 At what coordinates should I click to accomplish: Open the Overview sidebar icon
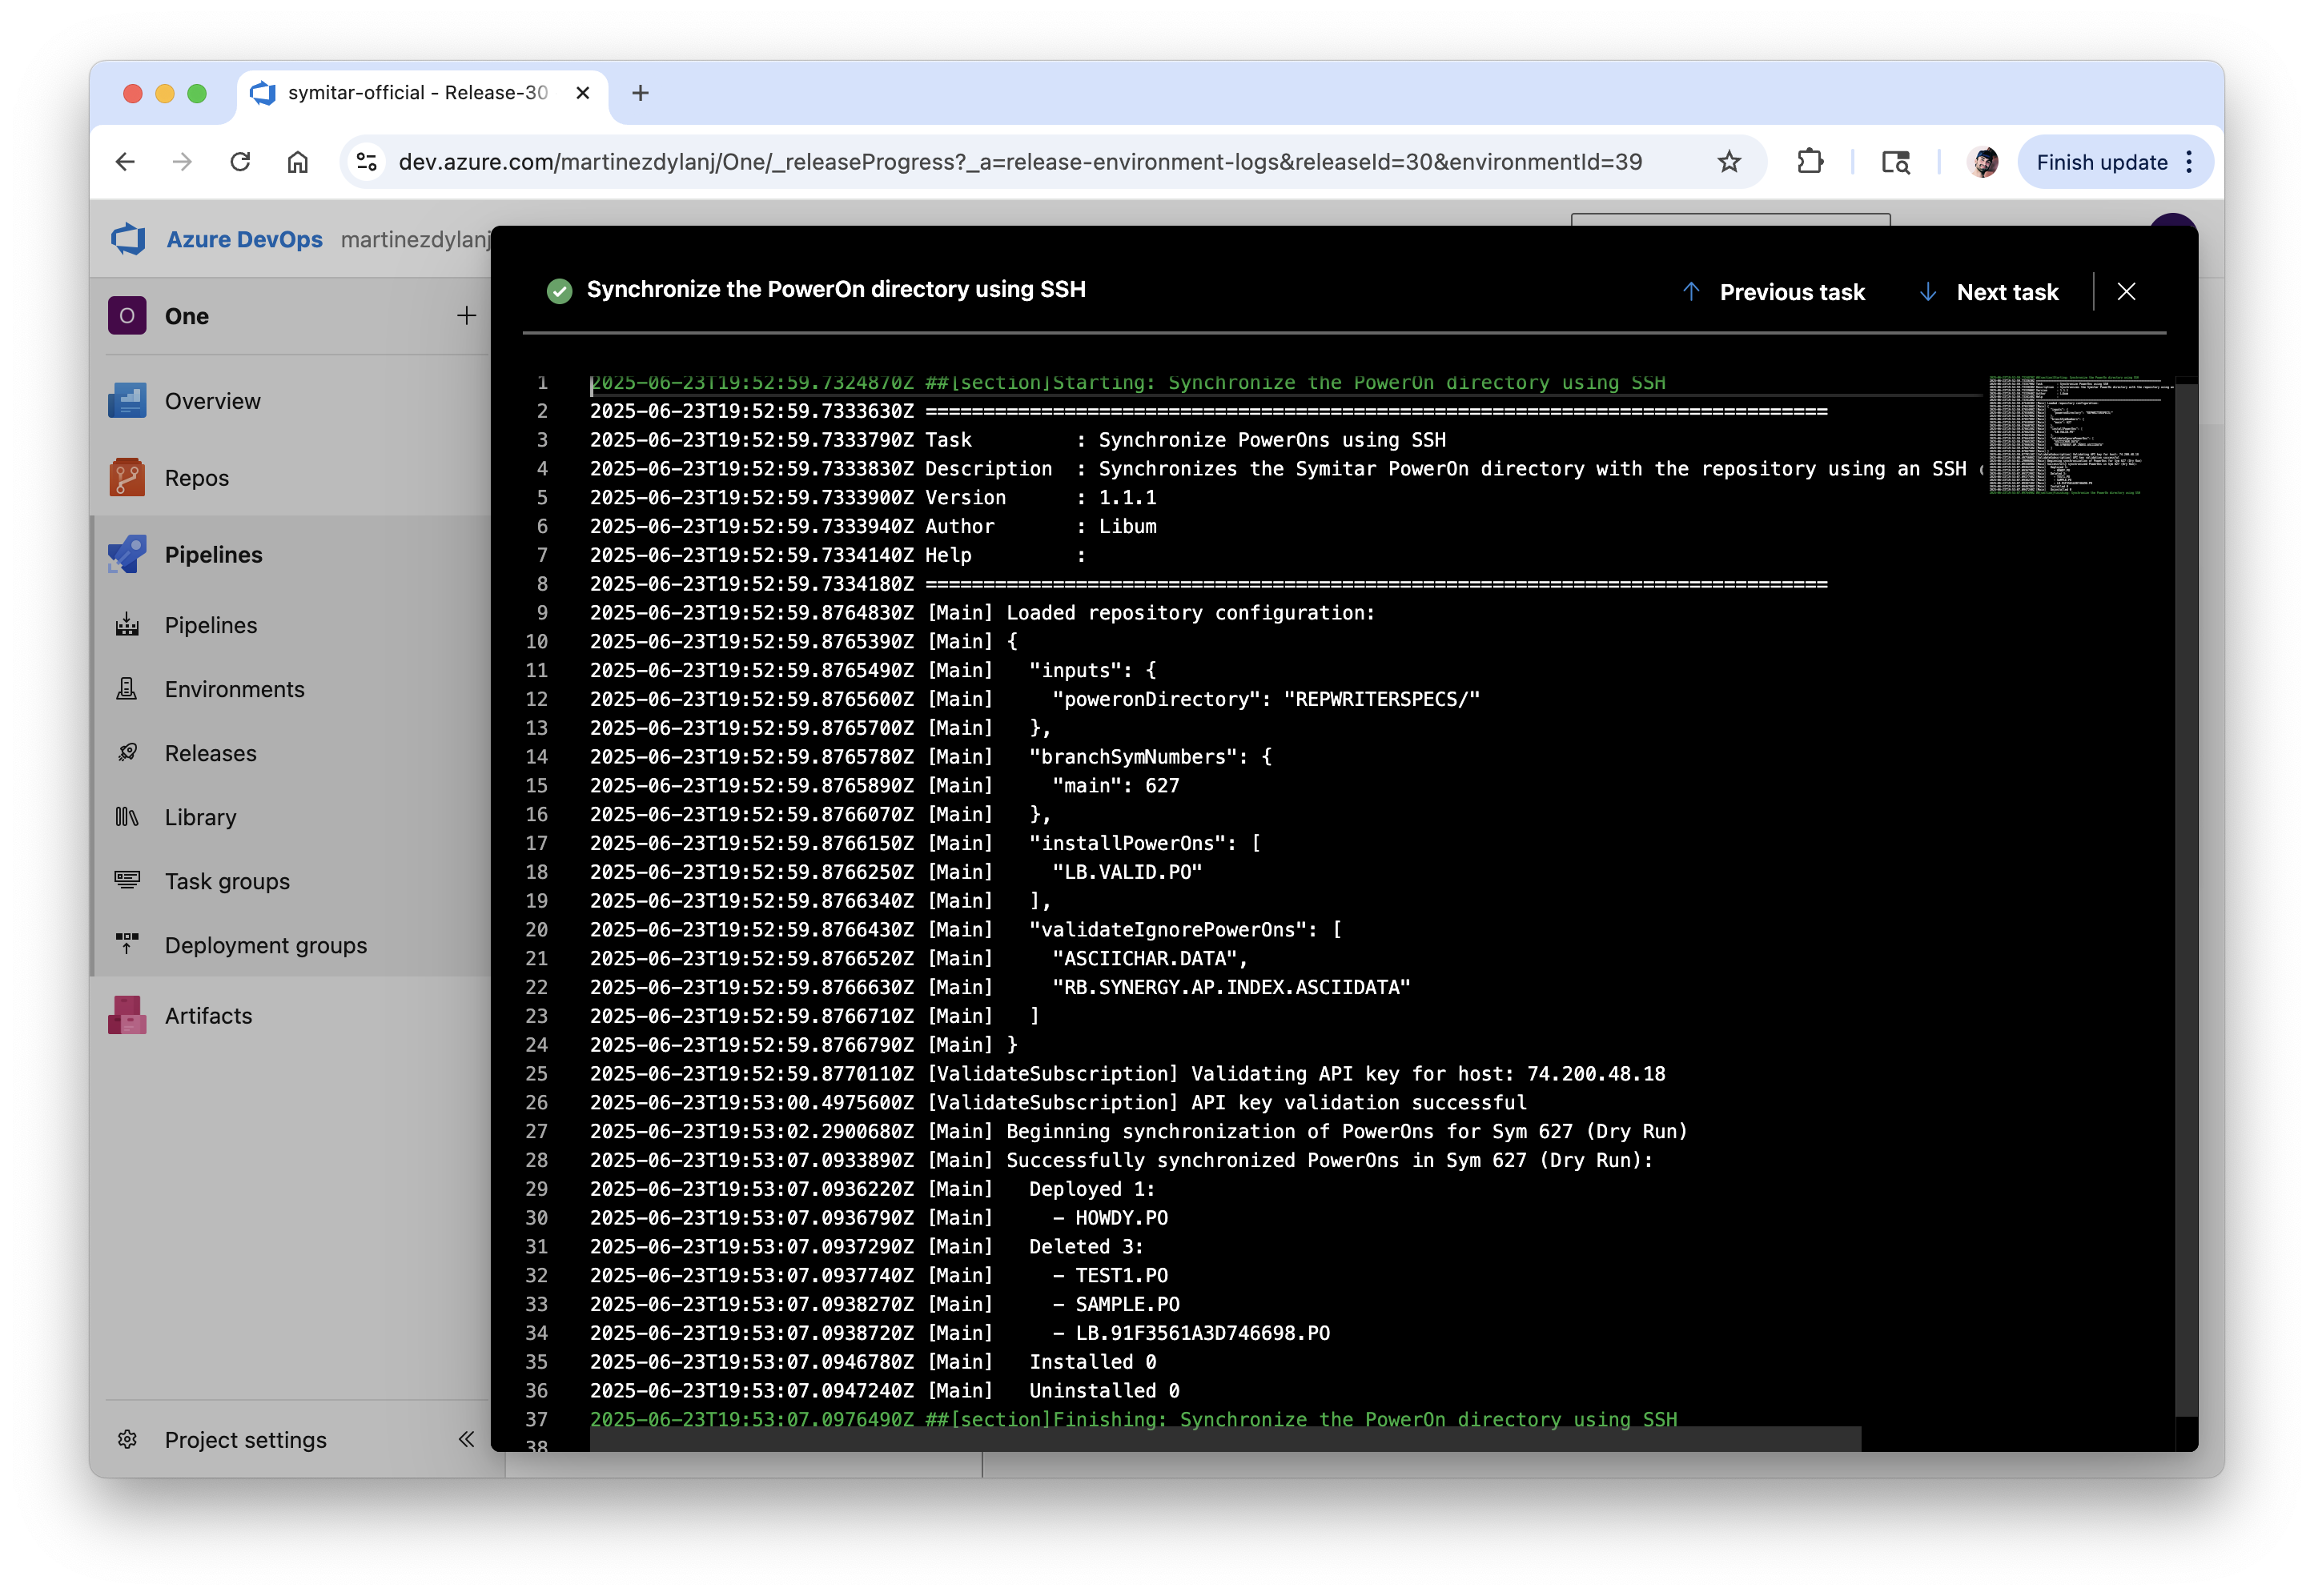pos(127,401)
